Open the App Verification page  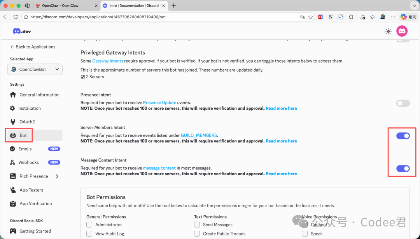point(35,204)
